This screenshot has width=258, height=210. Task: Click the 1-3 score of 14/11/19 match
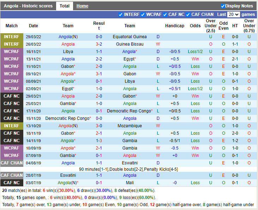point(99,141)
